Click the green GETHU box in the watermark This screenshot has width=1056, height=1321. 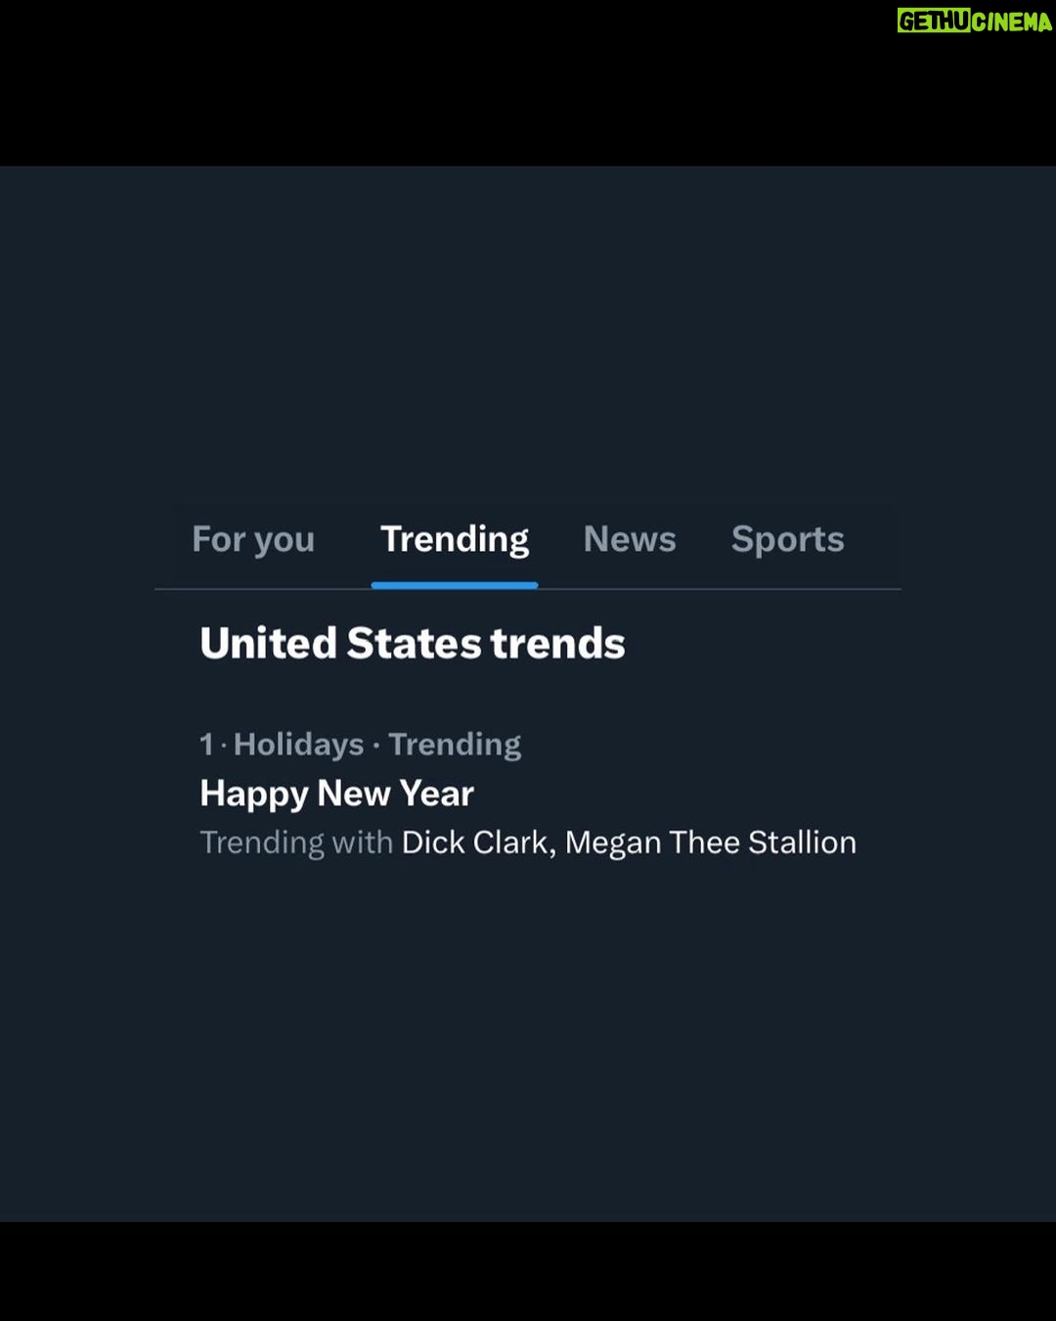[934, 21]
